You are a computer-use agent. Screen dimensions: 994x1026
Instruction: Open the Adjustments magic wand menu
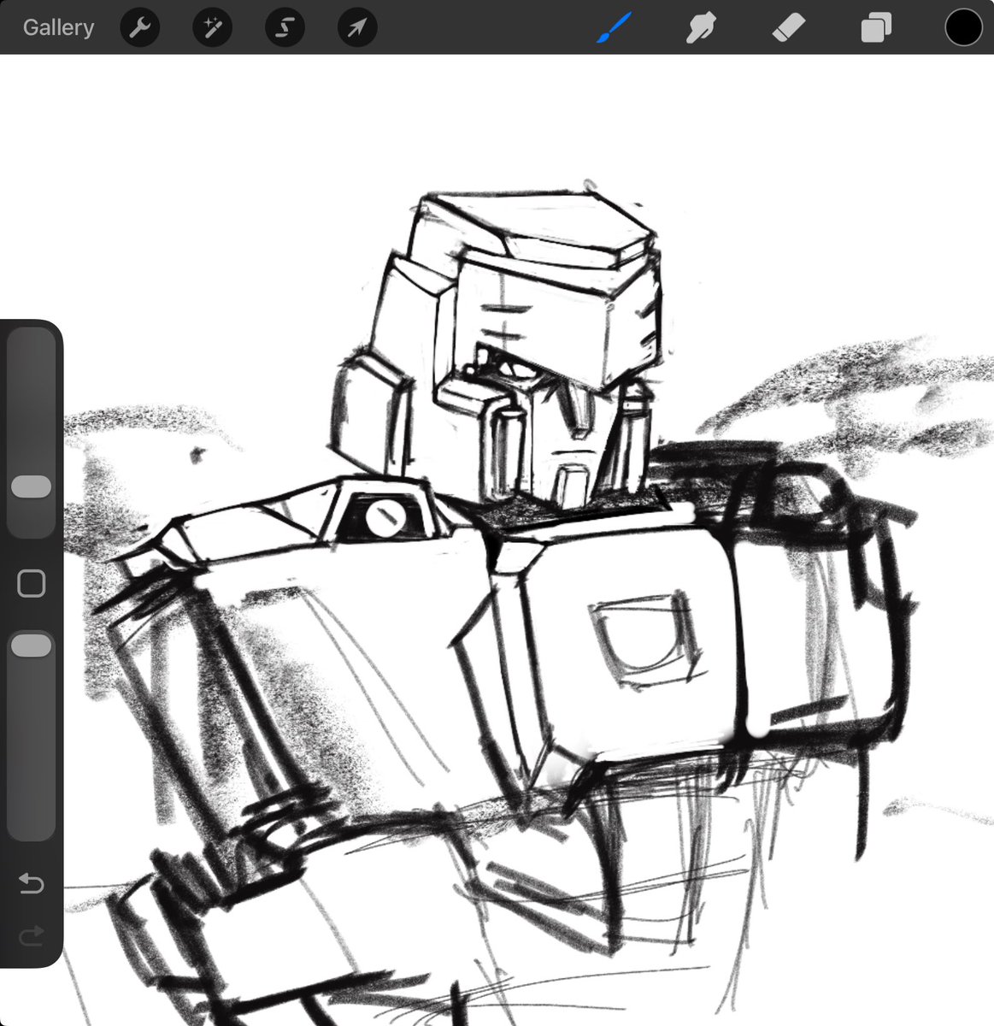[212, 28]
